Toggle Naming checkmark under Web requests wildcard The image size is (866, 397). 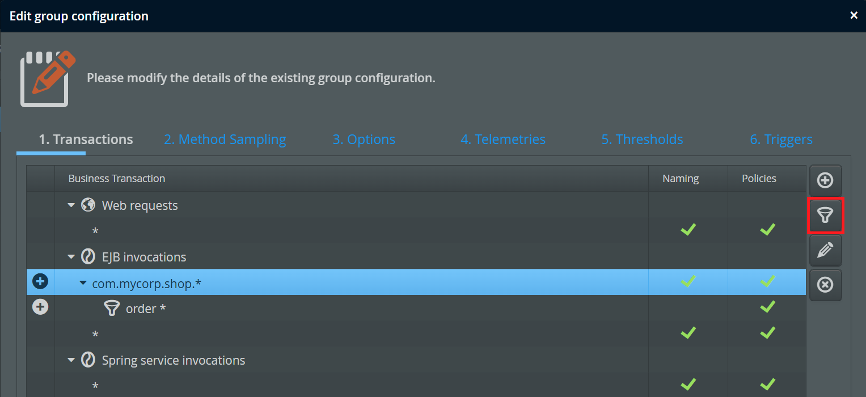coord(688,230)
